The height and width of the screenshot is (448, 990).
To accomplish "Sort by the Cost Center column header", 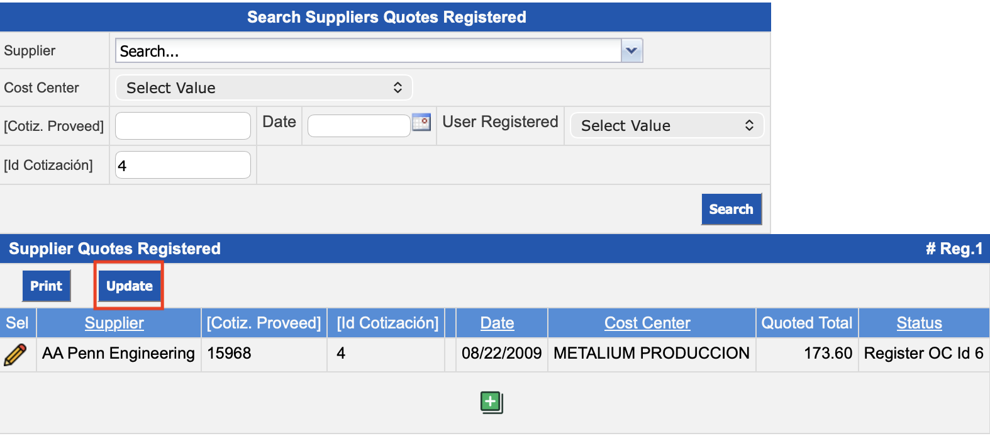I will (647, 323).
